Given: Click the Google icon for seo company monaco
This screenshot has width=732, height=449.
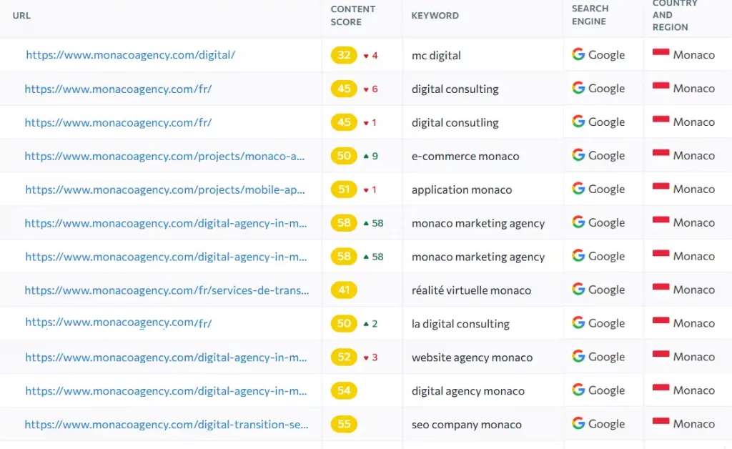Looking at the screenshot, I should [578, 424].
